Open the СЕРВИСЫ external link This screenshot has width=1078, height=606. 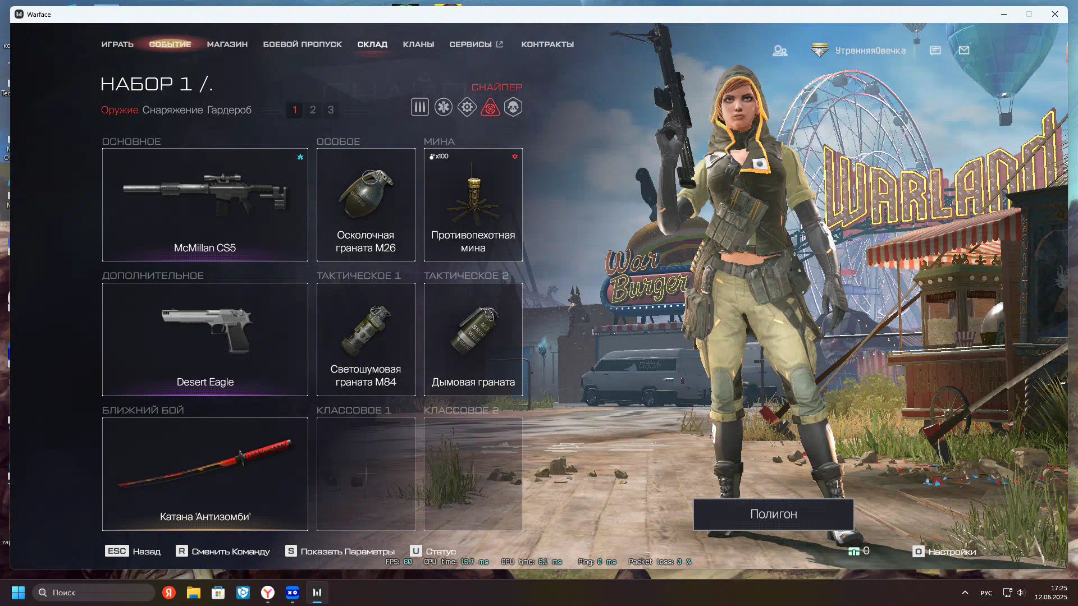(476, 44)
